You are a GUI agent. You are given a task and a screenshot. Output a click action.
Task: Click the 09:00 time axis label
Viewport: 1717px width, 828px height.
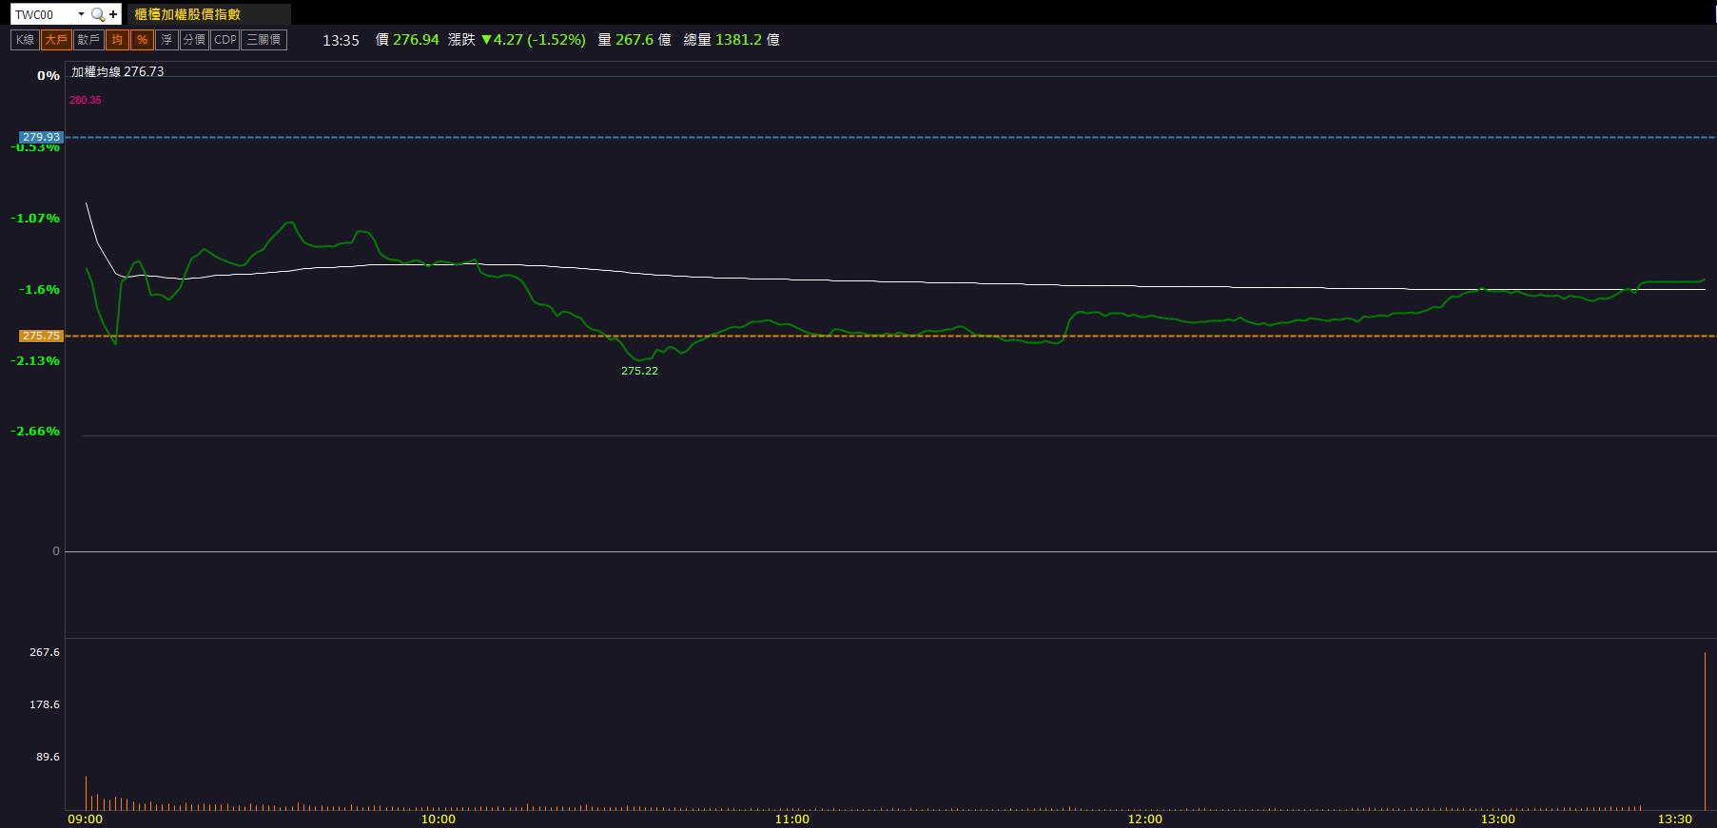86,819
